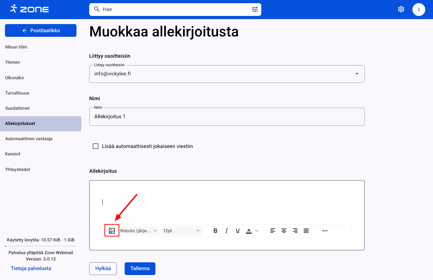433x280 pixels.
Task: Expand the 'Liittyy osoitteisiin' address dropdown
Action: (357, 74)
